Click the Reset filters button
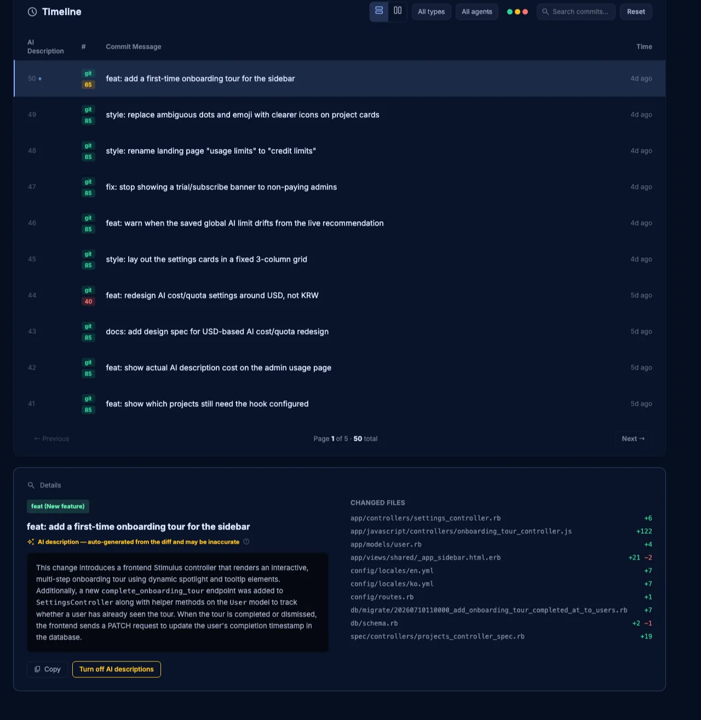Screen dimensions: 701x720 636,11
